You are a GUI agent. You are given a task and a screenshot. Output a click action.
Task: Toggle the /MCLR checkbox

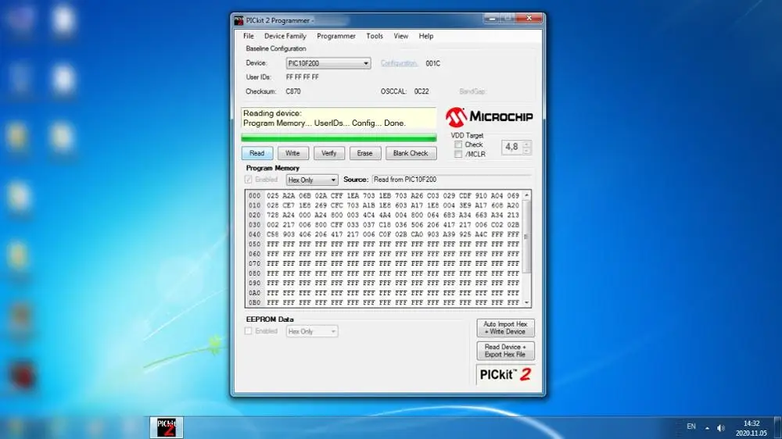[x=457, y=154]
